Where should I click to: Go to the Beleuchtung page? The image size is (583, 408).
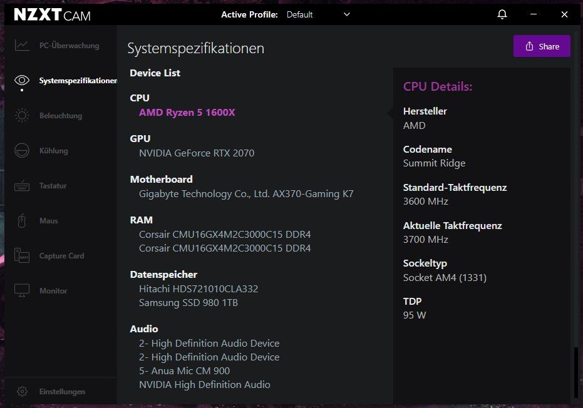pos(61,116)
